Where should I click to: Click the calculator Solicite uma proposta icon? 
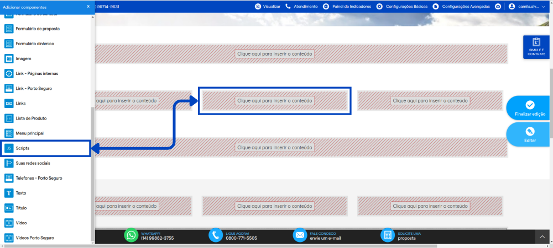(388, 235)
